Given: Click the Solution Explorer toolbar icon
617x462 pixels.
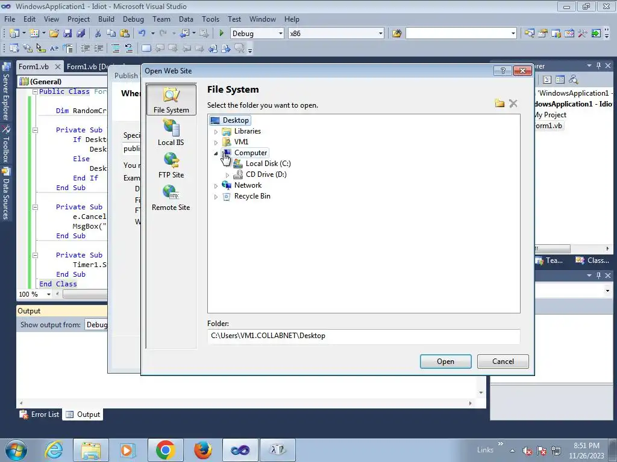Looking at the screenshot, I should (x=529, y=34).
